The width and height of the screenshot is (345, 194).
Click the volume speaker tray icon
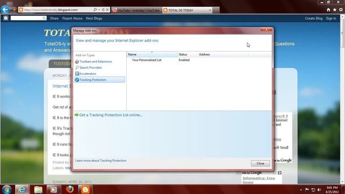click(x=319, y=190)
